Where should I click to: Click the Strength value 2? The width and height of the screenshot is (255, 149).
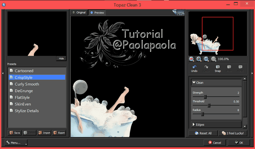[x=238, y=93]
